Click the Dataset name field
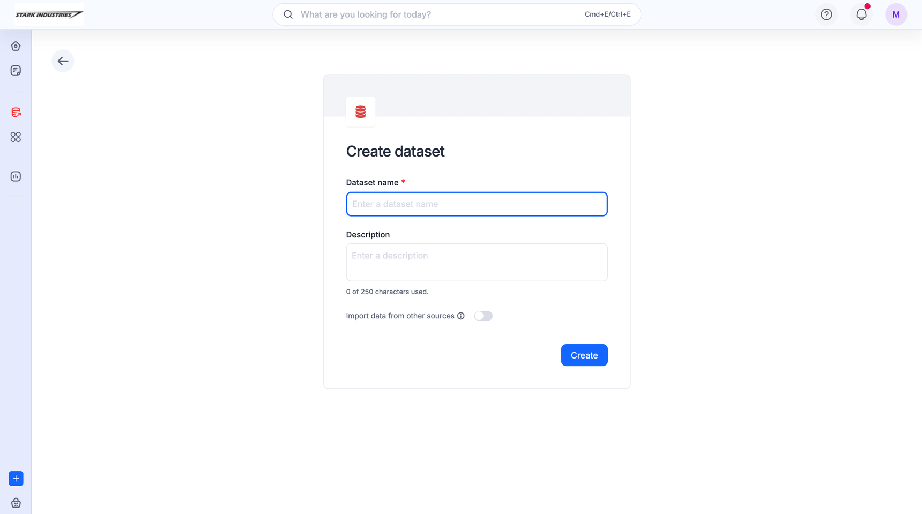Screen dimensions: 922x514 pyautogui.click(x=477, y=204)
